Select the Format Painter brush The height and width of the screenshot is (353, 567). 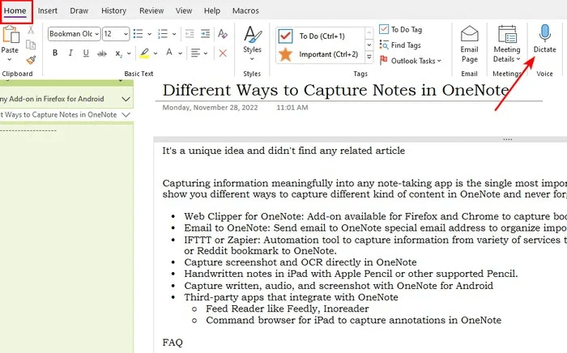tap(31, 60)
